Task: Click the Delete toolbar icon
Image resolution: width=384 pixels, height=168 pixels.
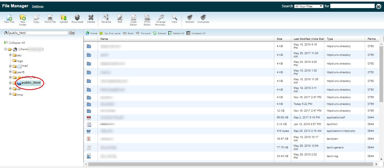Action: (x=91, y=19)
